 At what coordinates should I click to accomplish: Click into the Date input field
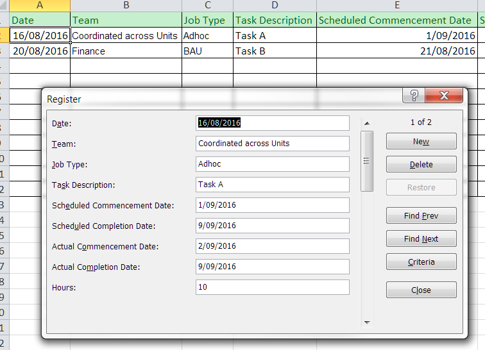(x=273, y=123)
